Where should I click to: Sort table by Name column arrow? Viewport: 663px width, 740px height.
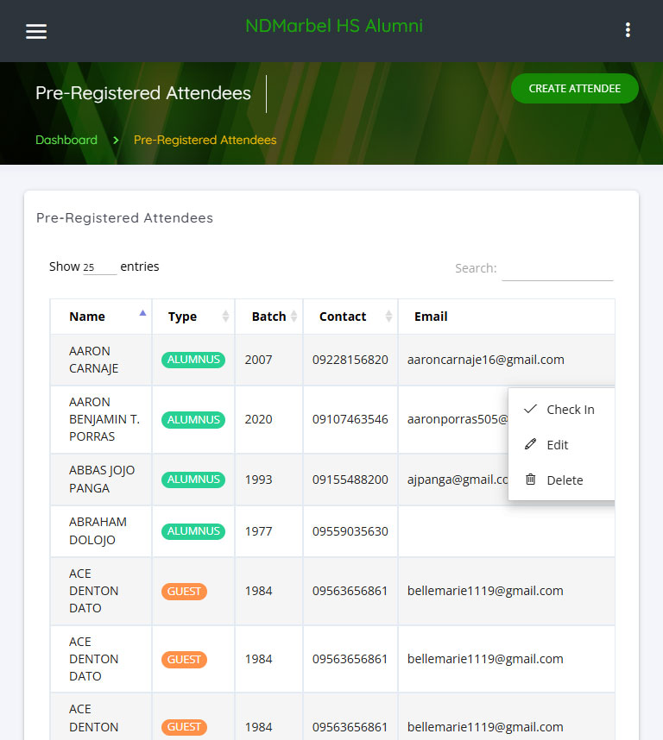tap(142, 315)
